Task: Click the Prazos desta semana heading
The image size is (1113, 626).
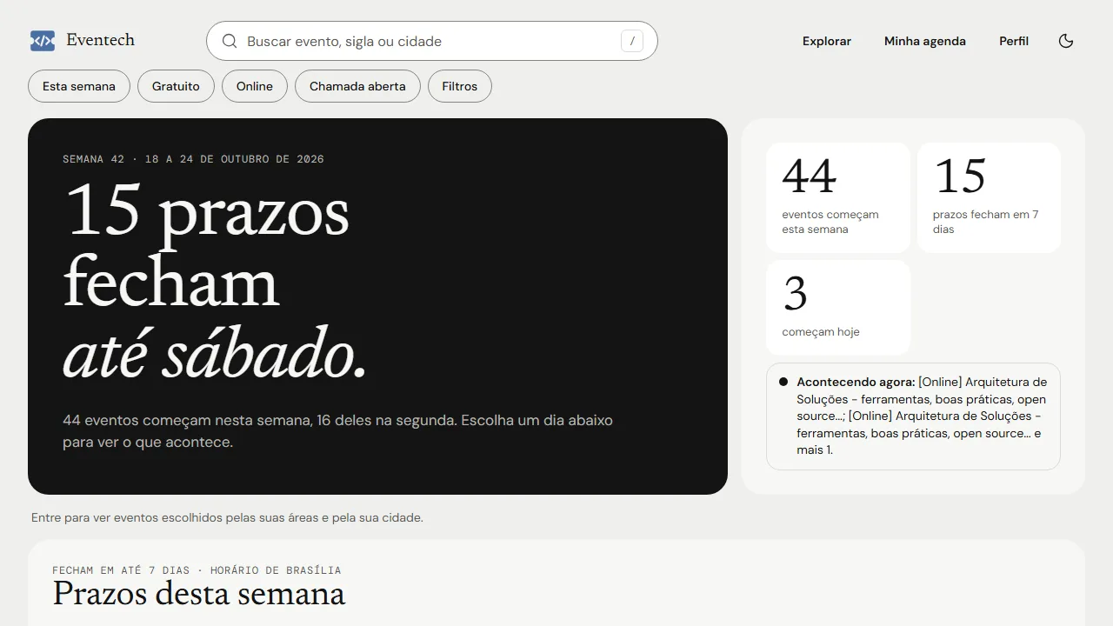Action: (199, 594)
